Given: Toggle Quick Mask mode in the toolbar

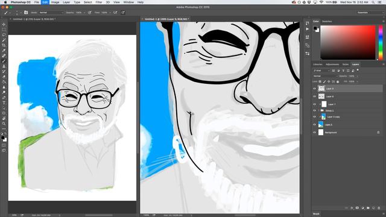Looking at the screenshot, I should click(x=4, y=145).
